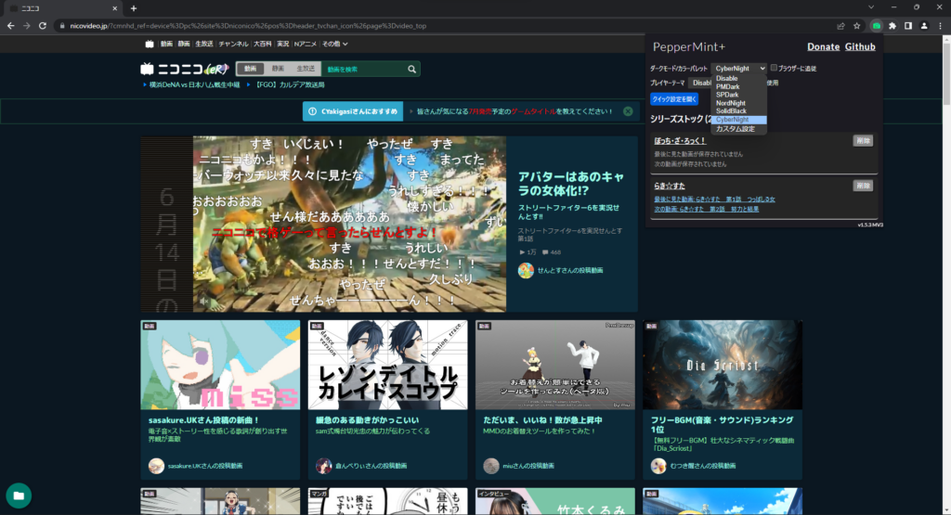
Task: Click the mute speaker icon on the featured video
Action: click(x=204, y=302)
